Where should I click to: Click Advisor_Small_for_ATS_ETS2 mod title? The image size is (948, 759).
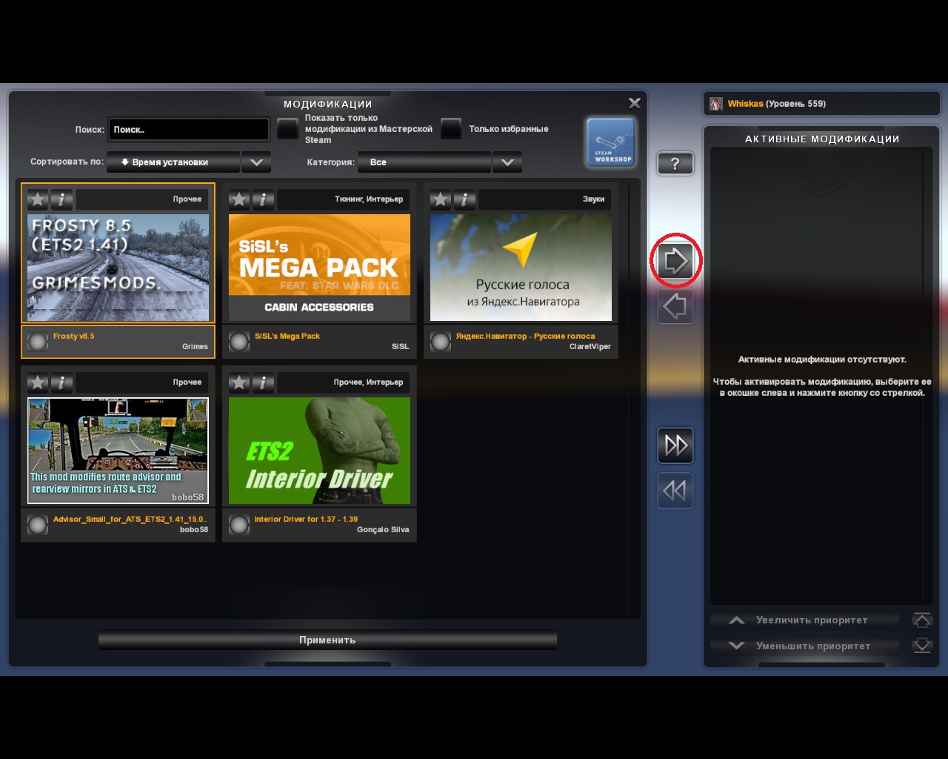point(130,520)
